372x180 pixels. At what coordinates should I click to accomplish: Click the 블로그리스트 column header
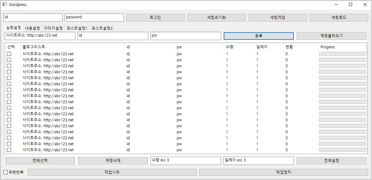(x=72, y=47)
